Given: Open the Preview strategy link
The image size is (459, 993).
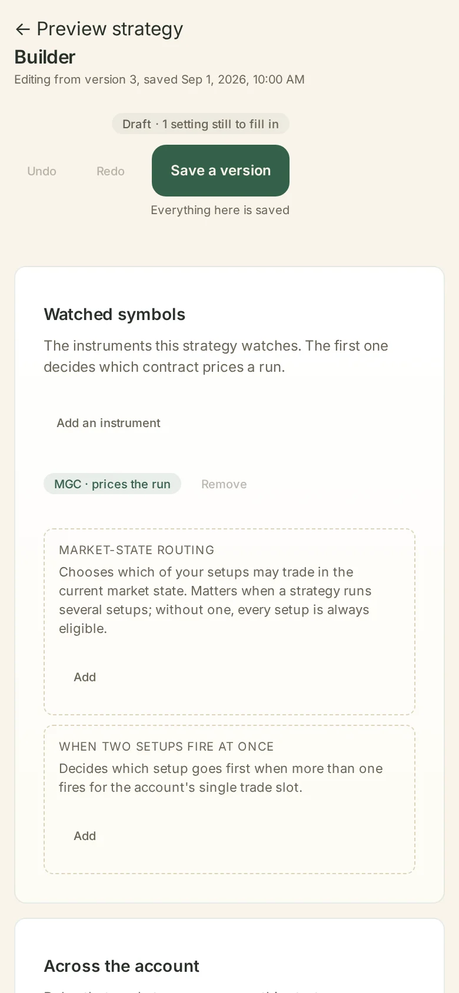Looking at the screenshot, I should coord(99,29).
